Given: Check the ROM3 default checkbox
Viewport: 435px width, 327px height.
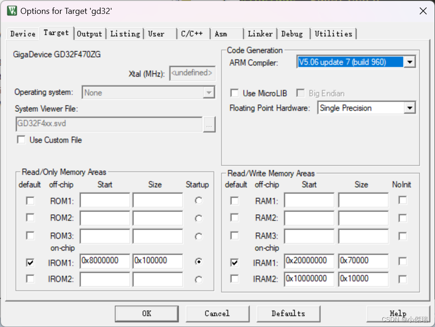Looking at the screenshot, I should tap(30, 236).
